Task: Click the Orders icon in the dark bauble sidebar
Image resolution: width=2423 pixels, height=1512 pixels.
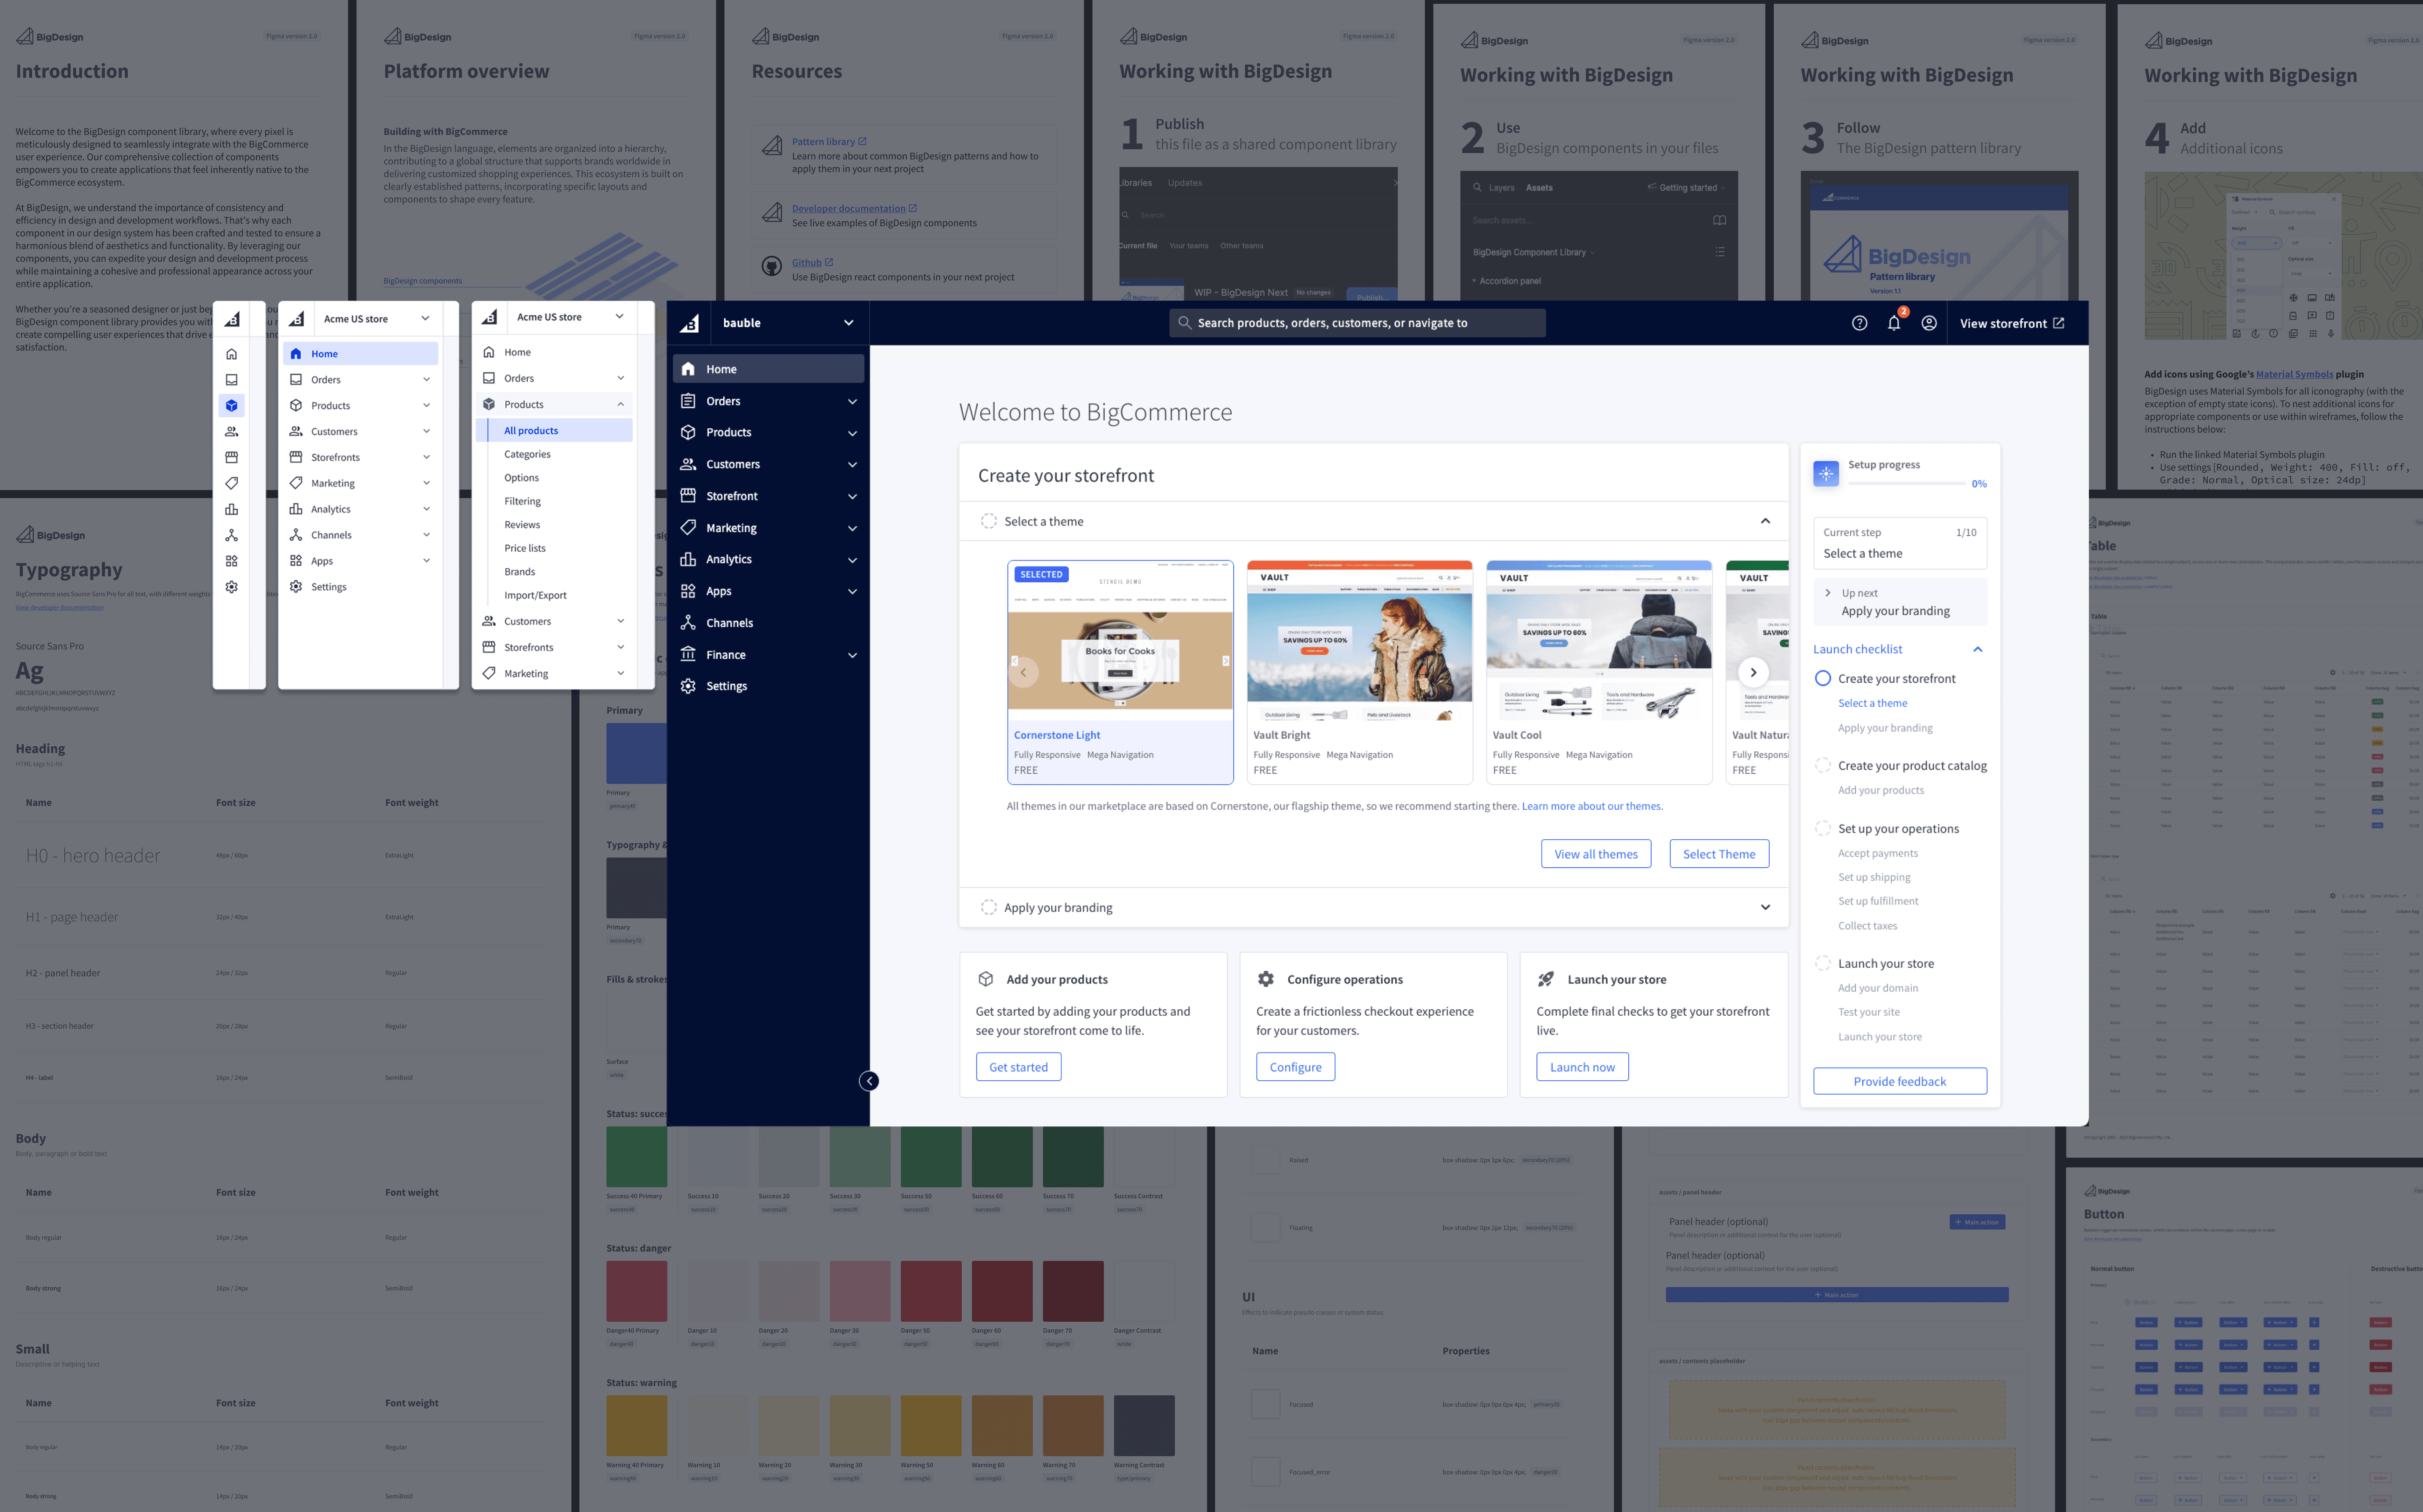Action: point(688,401)
